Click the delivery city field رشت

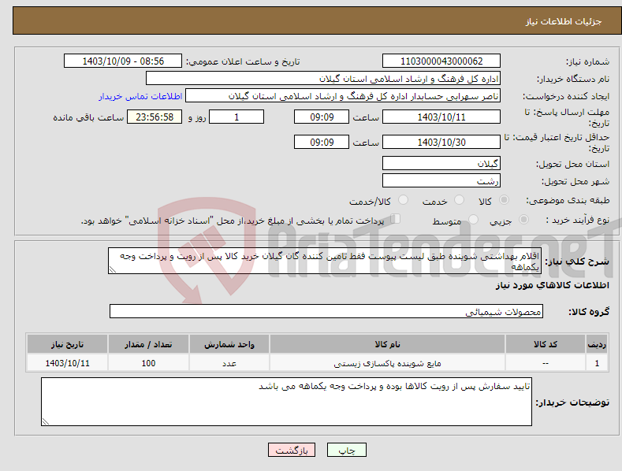tap(441, 181)
